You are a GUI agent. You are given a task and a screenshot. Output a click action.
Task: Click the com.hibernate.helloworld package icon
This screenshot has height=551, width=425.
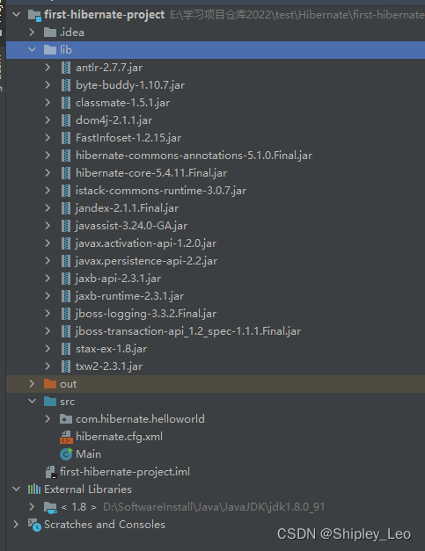[66, 419]
